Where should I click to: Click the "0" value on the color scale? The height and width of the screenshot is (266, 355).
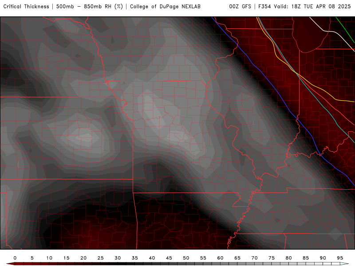point(15,258)
